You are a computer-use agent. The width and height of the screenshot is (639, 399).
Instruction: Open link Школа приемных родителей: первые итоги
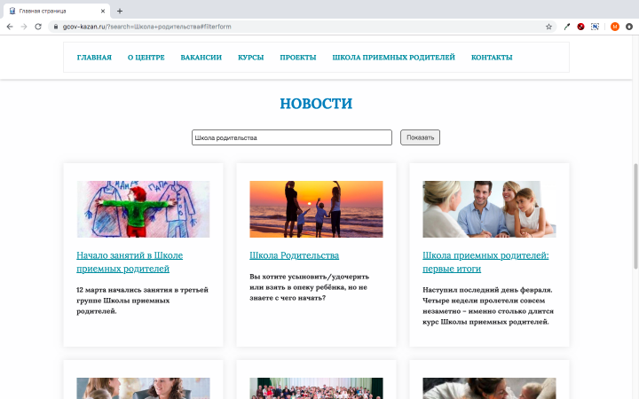pos(485,262)
